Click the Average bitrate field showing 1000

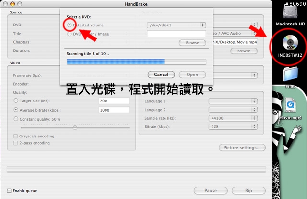click(114, 110)
